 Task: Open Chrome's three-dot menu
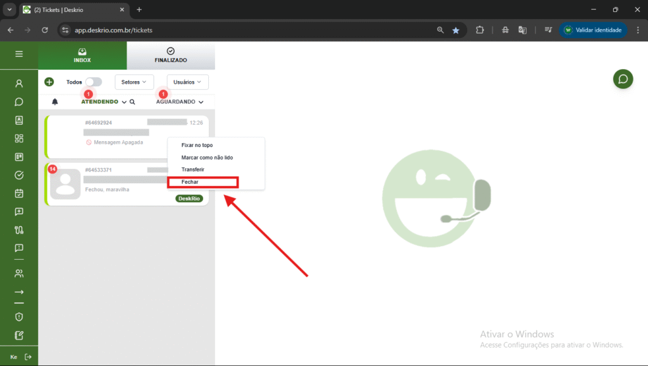[x=638, y=30]
